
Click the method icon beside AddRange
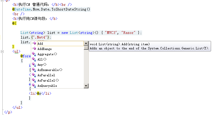(34, 49)
